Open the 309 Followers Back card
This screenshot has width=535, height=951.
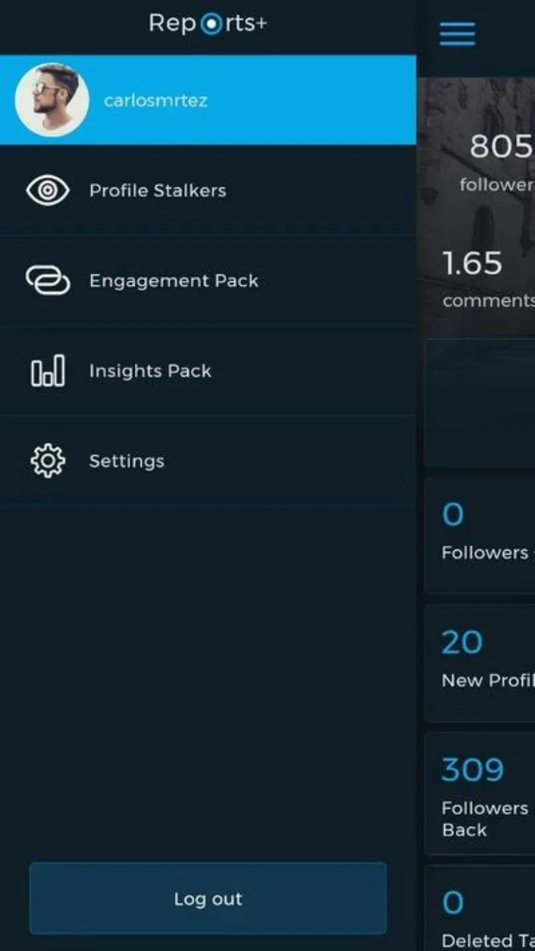[x=480, y=794]
